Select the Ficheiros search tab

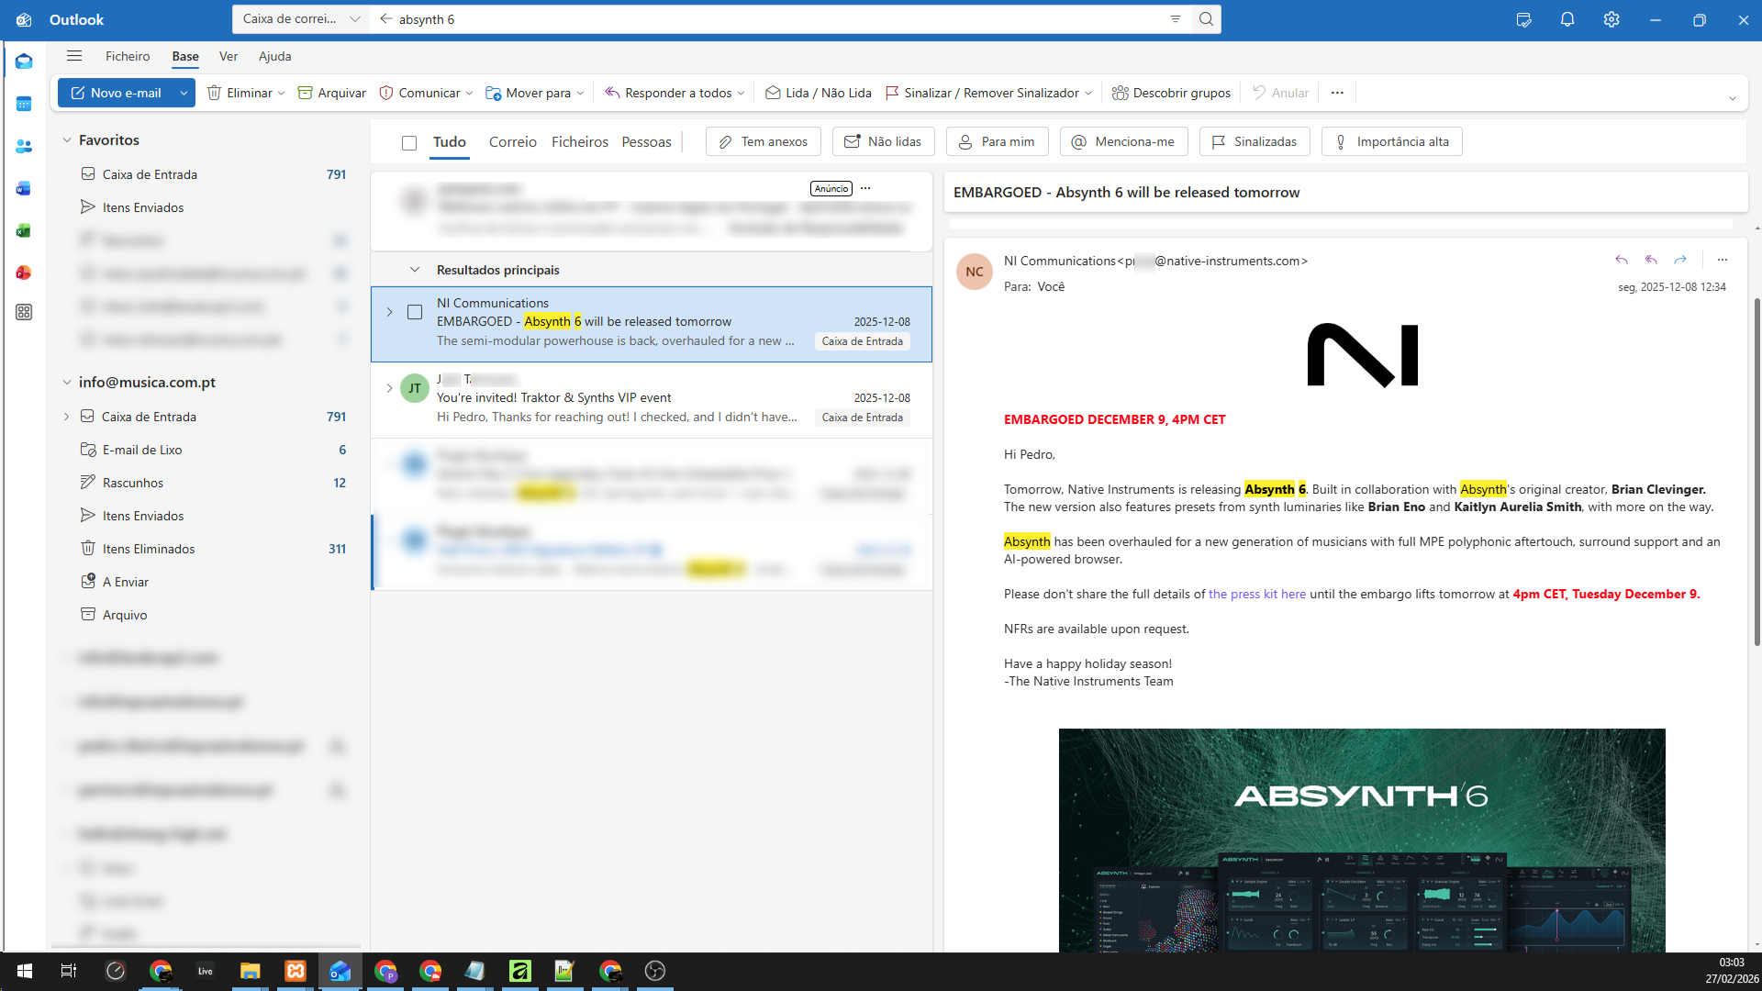coord(580,142)
